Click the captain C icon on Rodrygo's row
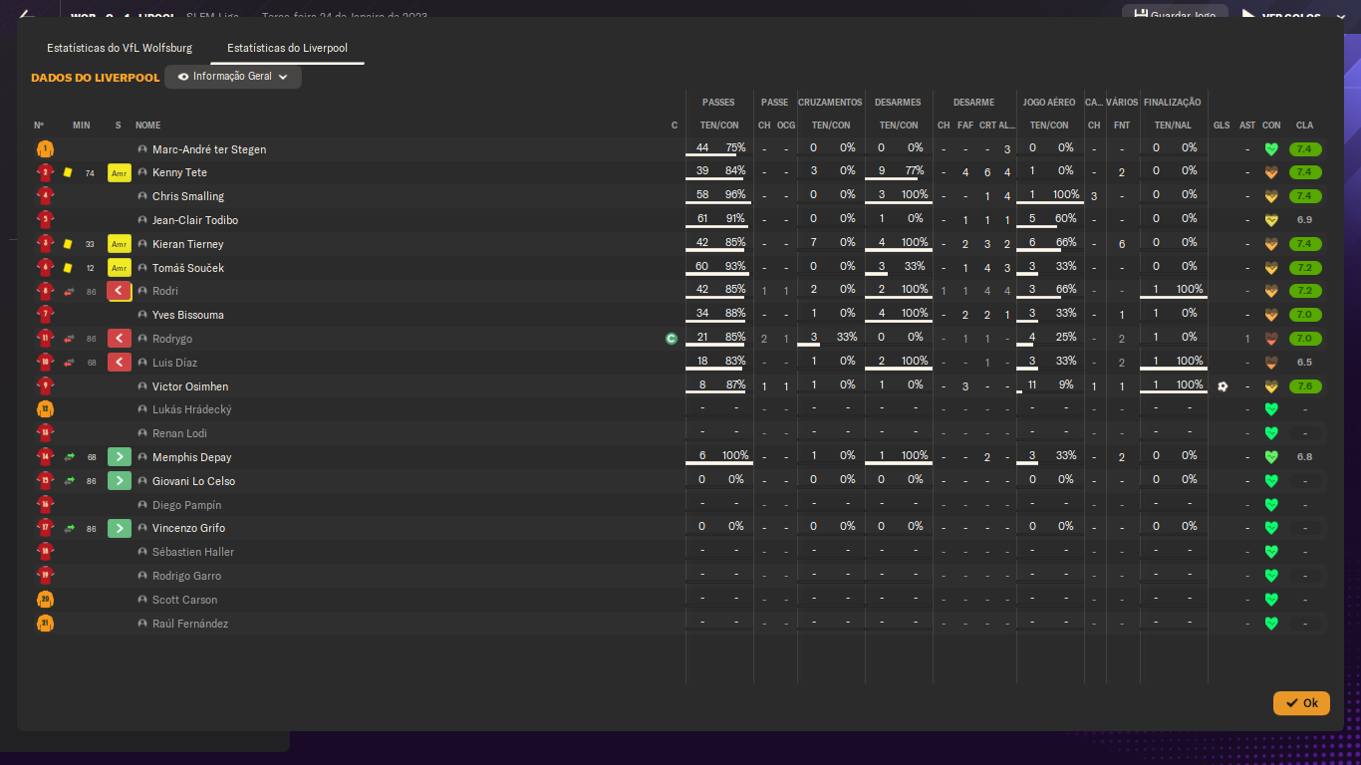 pyautogui.click(x=672, y=339)
